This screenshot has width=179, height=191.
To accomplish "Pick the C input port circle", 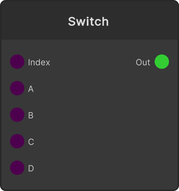I will (17, 141).
